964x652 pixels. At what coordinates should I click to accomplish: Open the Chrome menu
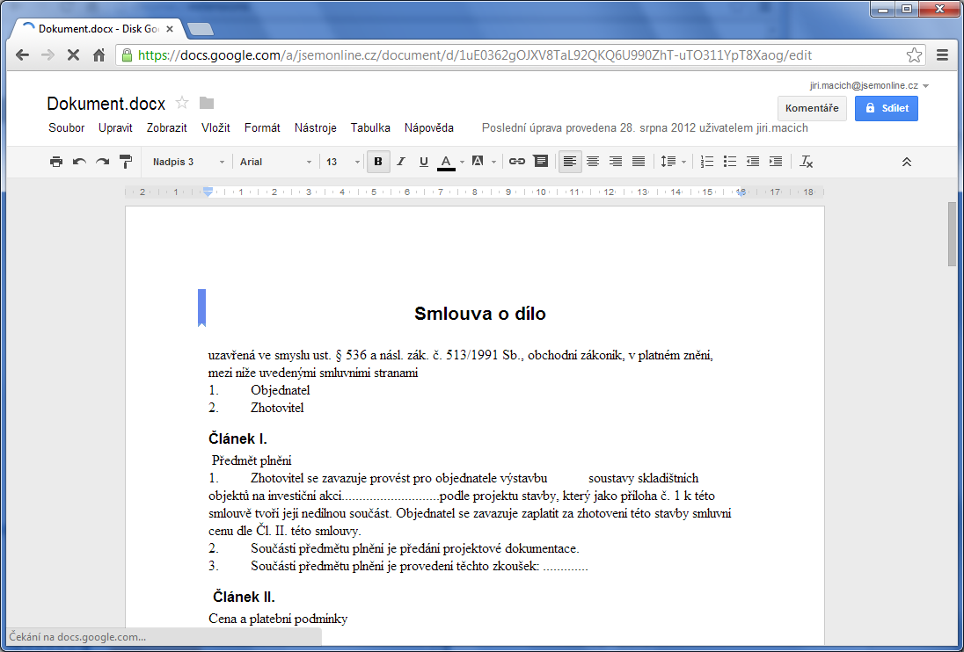(942, 55)
